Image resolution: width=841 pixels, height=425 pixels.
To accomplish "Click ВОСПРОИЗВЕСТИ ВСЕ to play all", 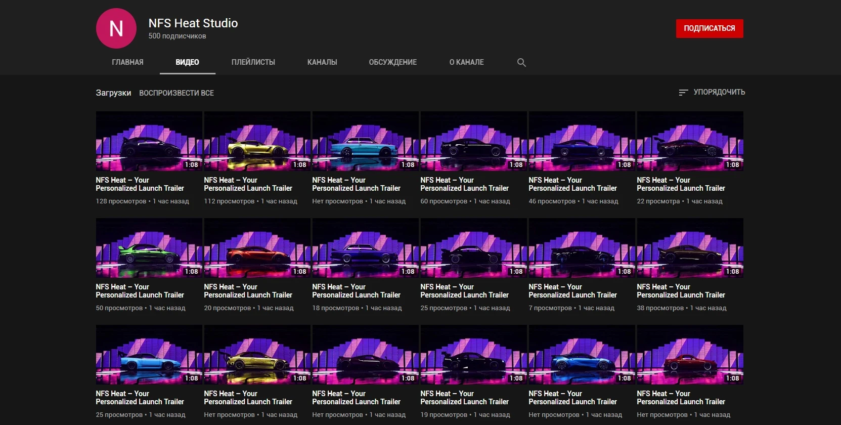I will pos(176,93).
